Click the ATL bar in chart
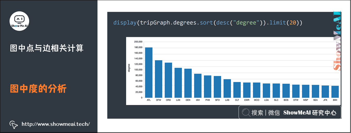Screen dimensions: 351x133 coord(149,72)
